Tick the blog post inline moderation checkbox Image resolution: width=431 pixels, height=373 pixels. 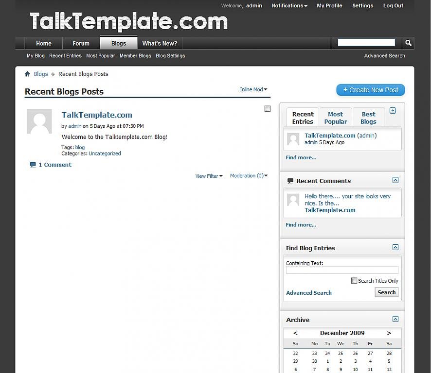click(x=267, y=109)
